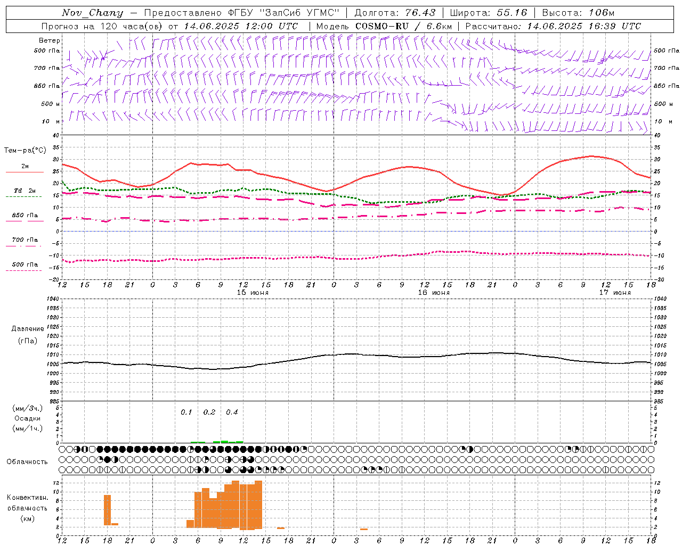Image resolution: width=682 pixels, height=545 pixels.
Task: Click the Давление pressure panel label
Action: click(x=27, y=329)
